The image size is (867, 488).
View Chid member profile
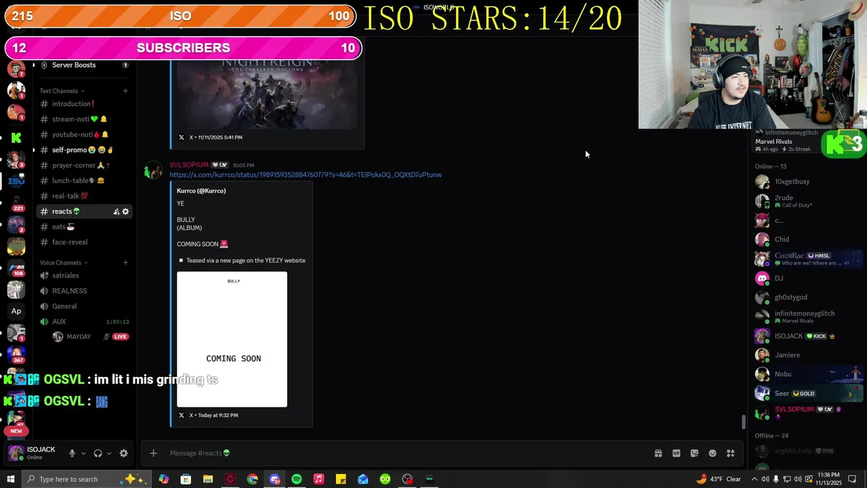809,239
